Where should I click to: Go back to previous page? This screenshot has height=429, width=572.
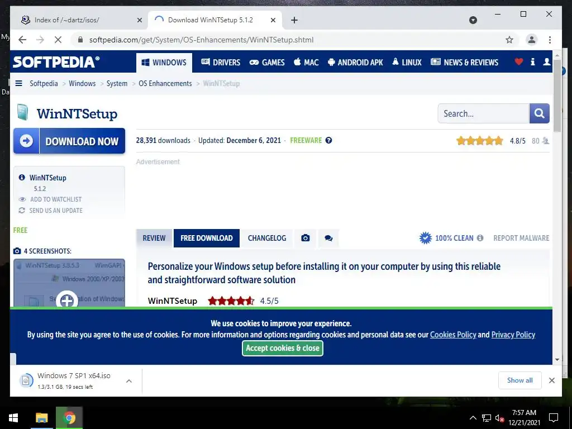click(x=22, y=40)
